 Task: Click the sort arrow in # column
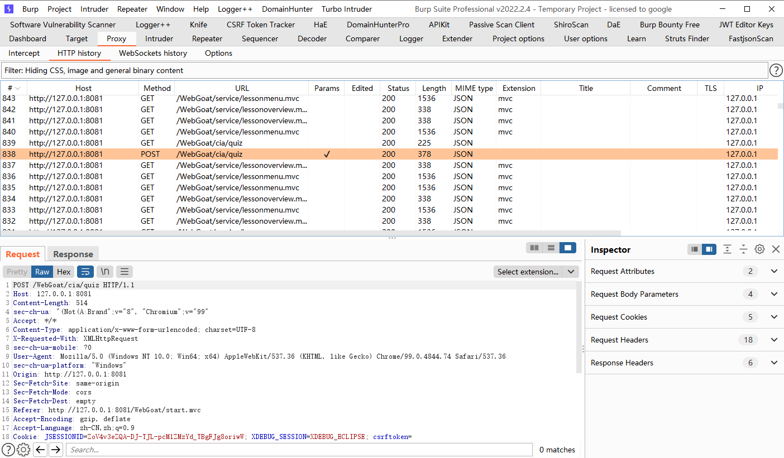click(x=18, y=88)
